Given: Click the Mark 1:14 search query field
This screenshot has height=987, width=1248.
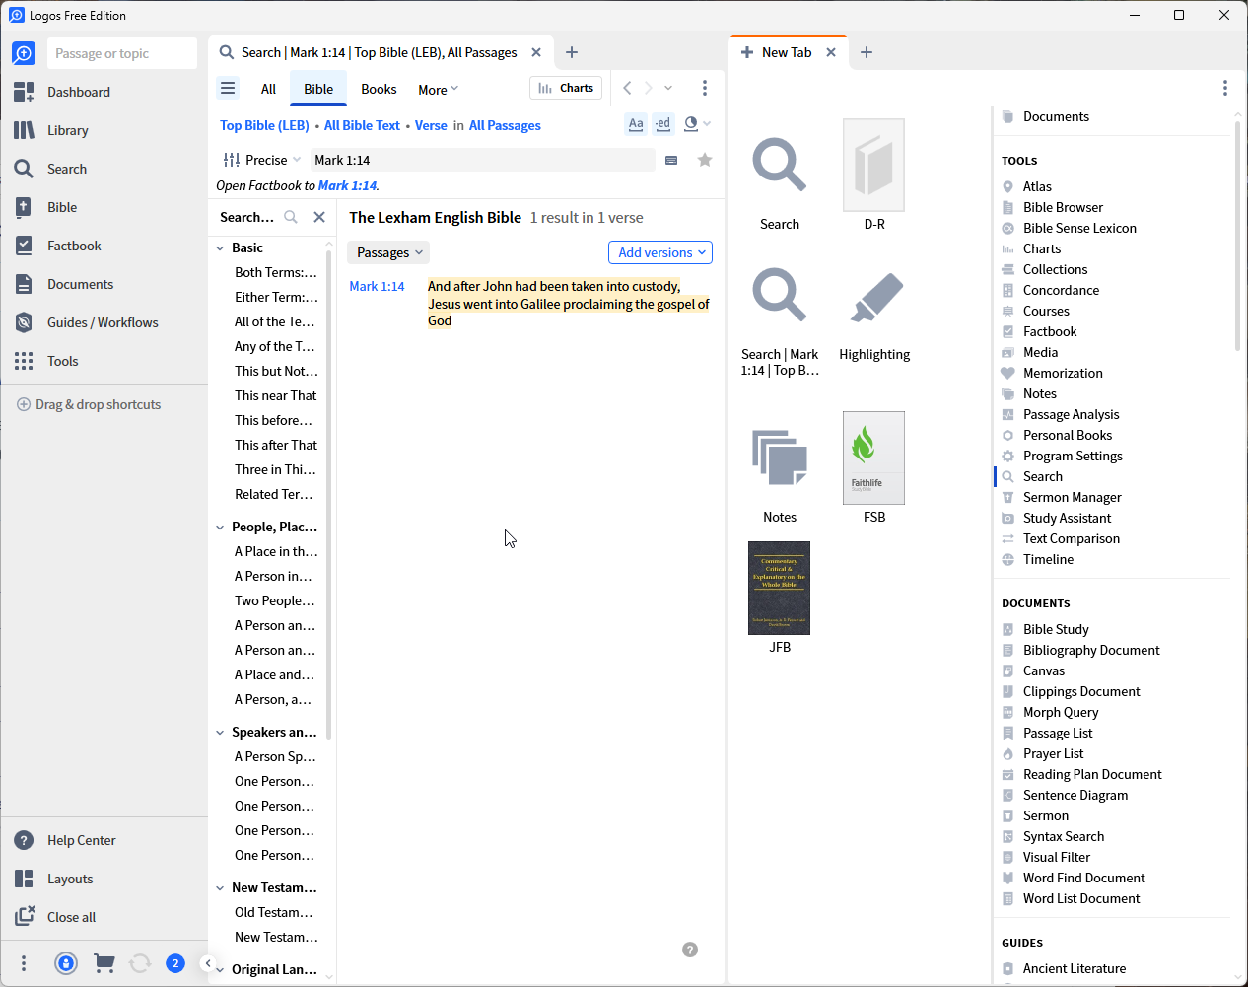Looking at the screenshot, I should pyautogui.click(x=482, y=160).
